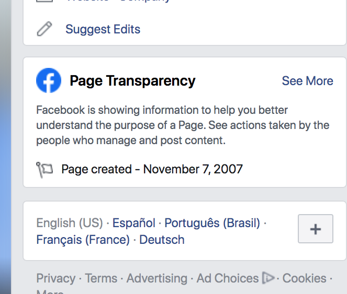Image resolution: width=347 pixels, height=294 pixels.
Task: Click Page created November 7, 2007 text
Action: pyautogui.click(x=152, y=169)
